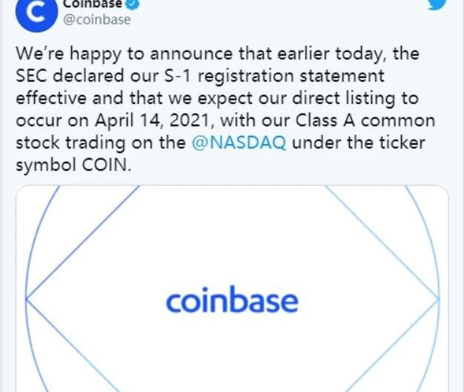
Task: Click the coinbase wordmark in the image
Action: point(232,301)
